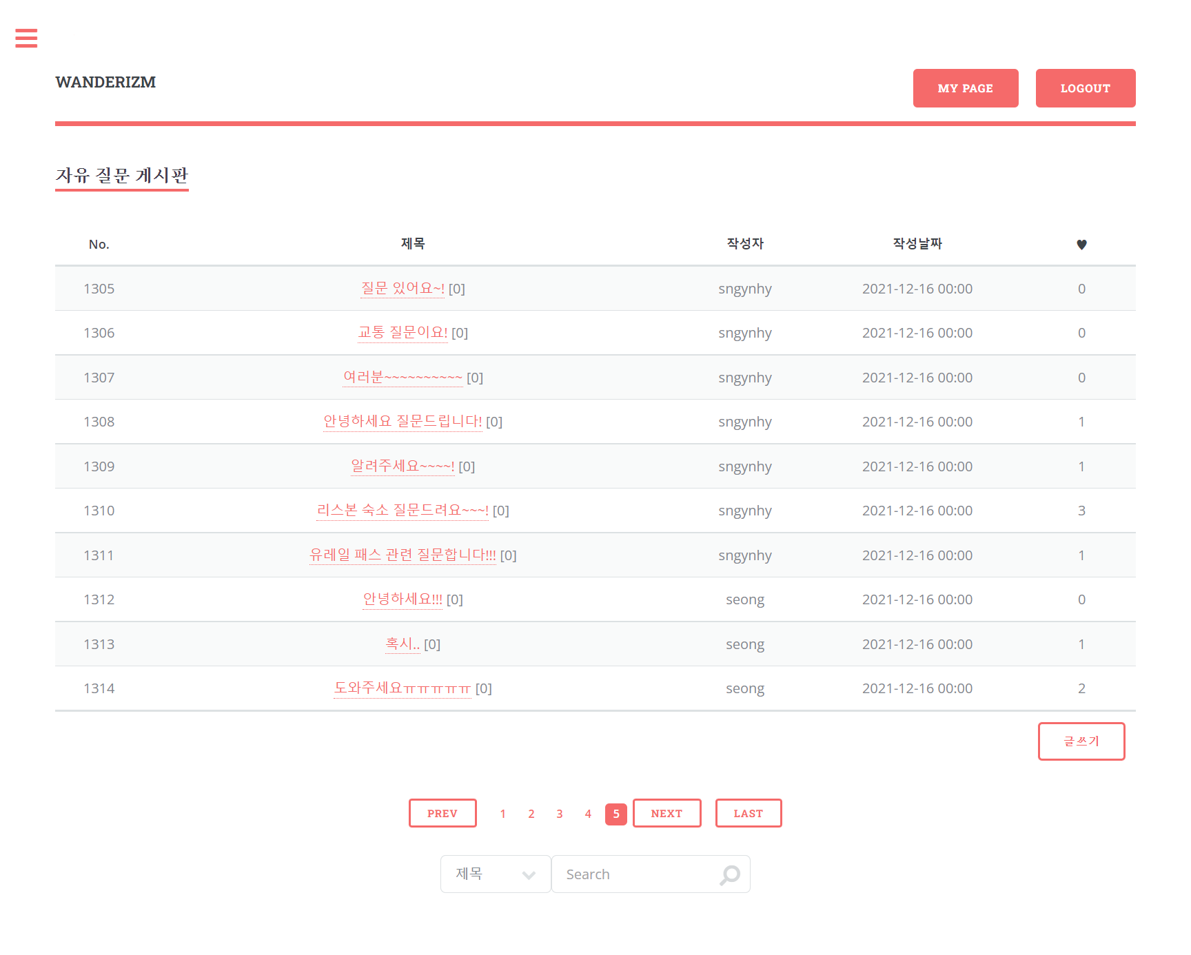
Task: Go to page 4
Action: click(588, 814)
